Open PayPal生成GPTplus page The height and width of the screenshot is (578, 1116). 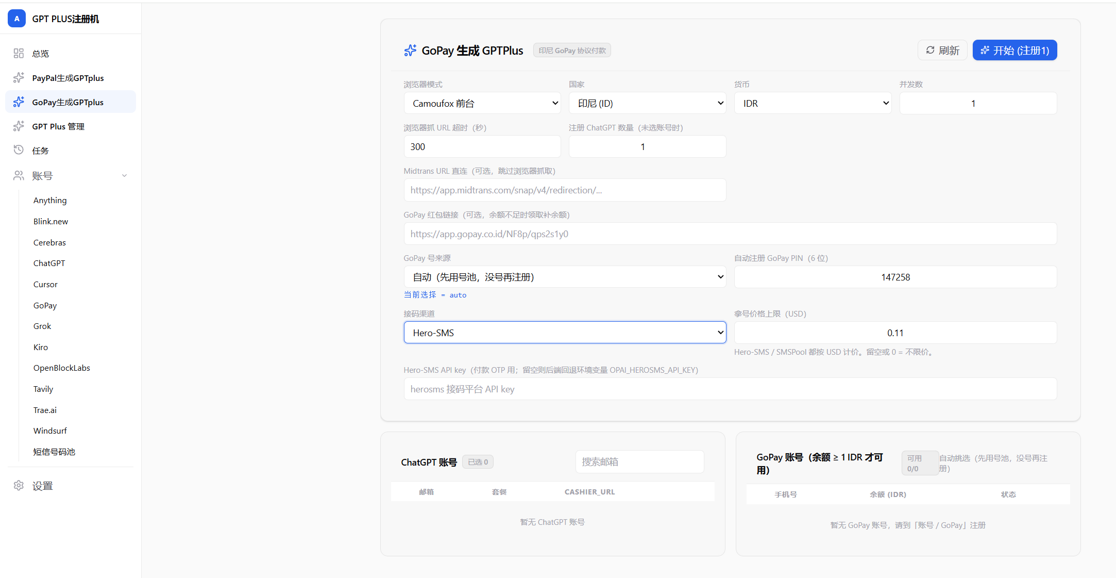click(x=71, y=78)
